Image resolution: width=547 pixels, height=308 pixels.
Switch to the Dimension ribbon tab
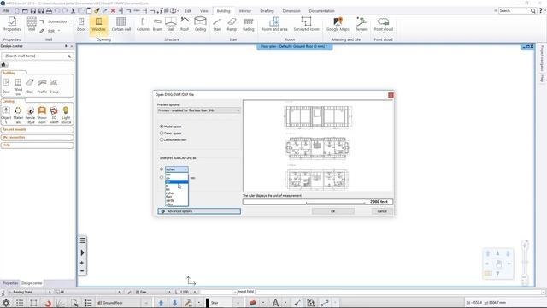pyautogui.click(x=291, y=11)
